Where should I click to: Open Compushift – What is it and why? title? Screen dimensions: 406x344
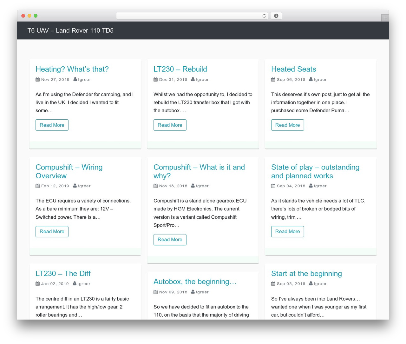click(199, 171)
